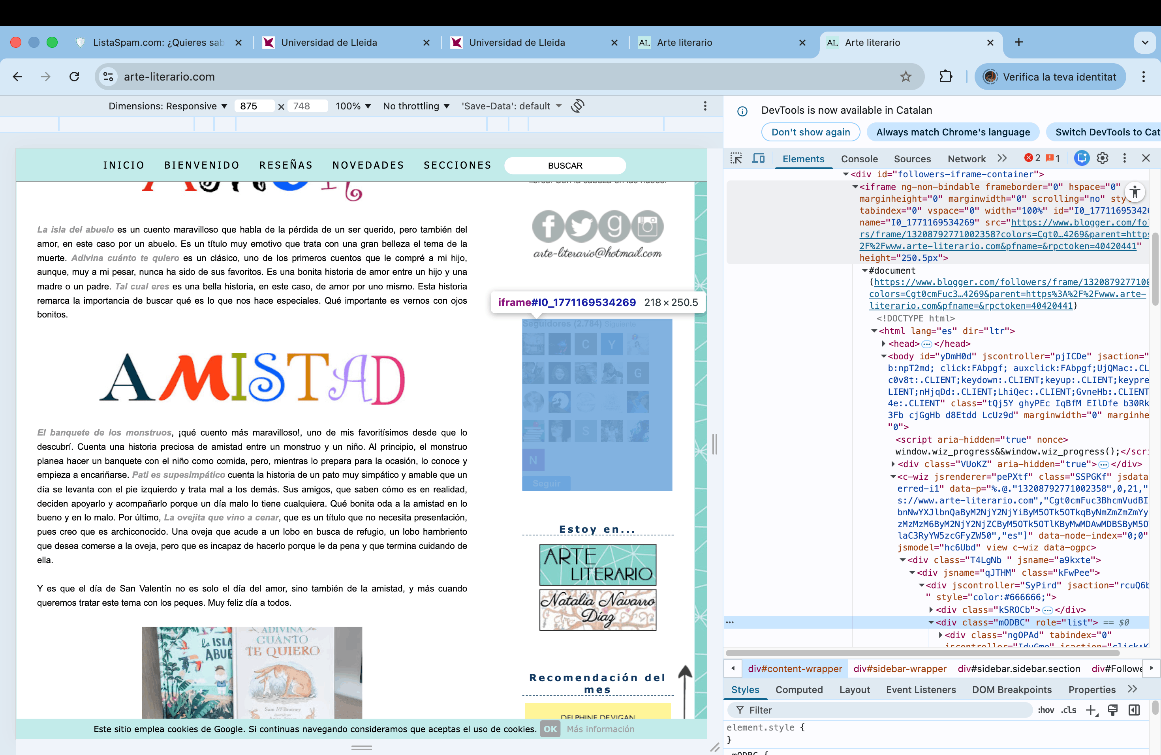The image size is (1161, 755).
Task: Click the styles Filter input field
Action: coord(878,710)
